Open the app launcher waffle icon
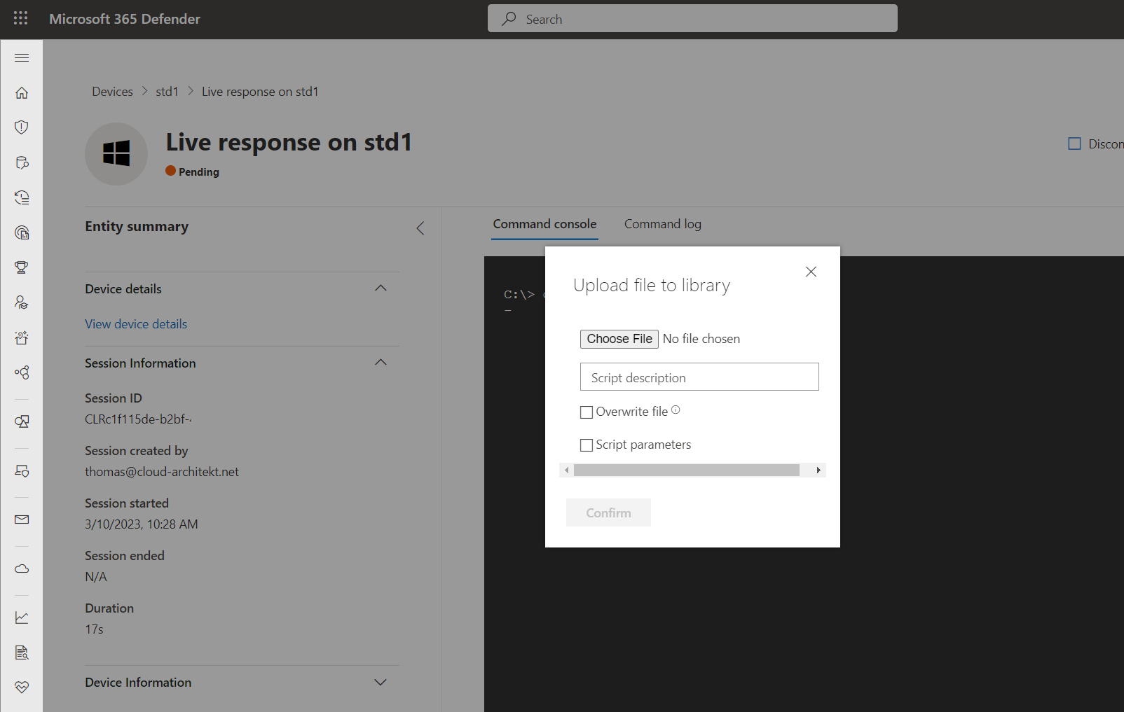This screenshot has height=712, width=1124. click(x=21, y=18)
